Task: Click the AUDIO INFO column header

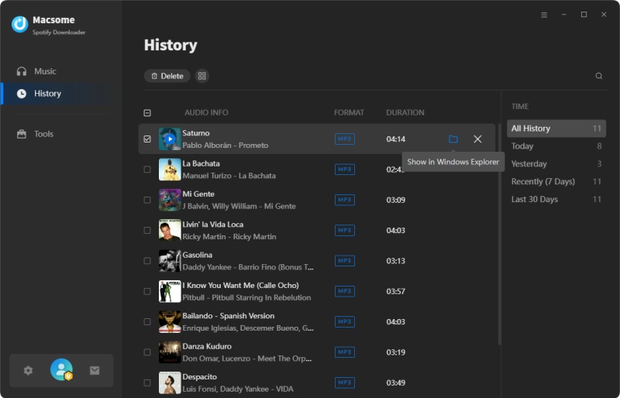Action: click(206, 112)
